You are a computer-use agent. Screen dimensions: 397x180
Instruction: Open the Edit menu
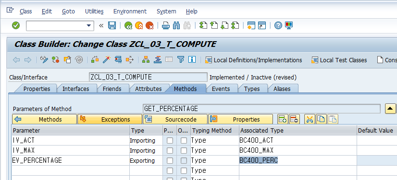tap(47, 11)
